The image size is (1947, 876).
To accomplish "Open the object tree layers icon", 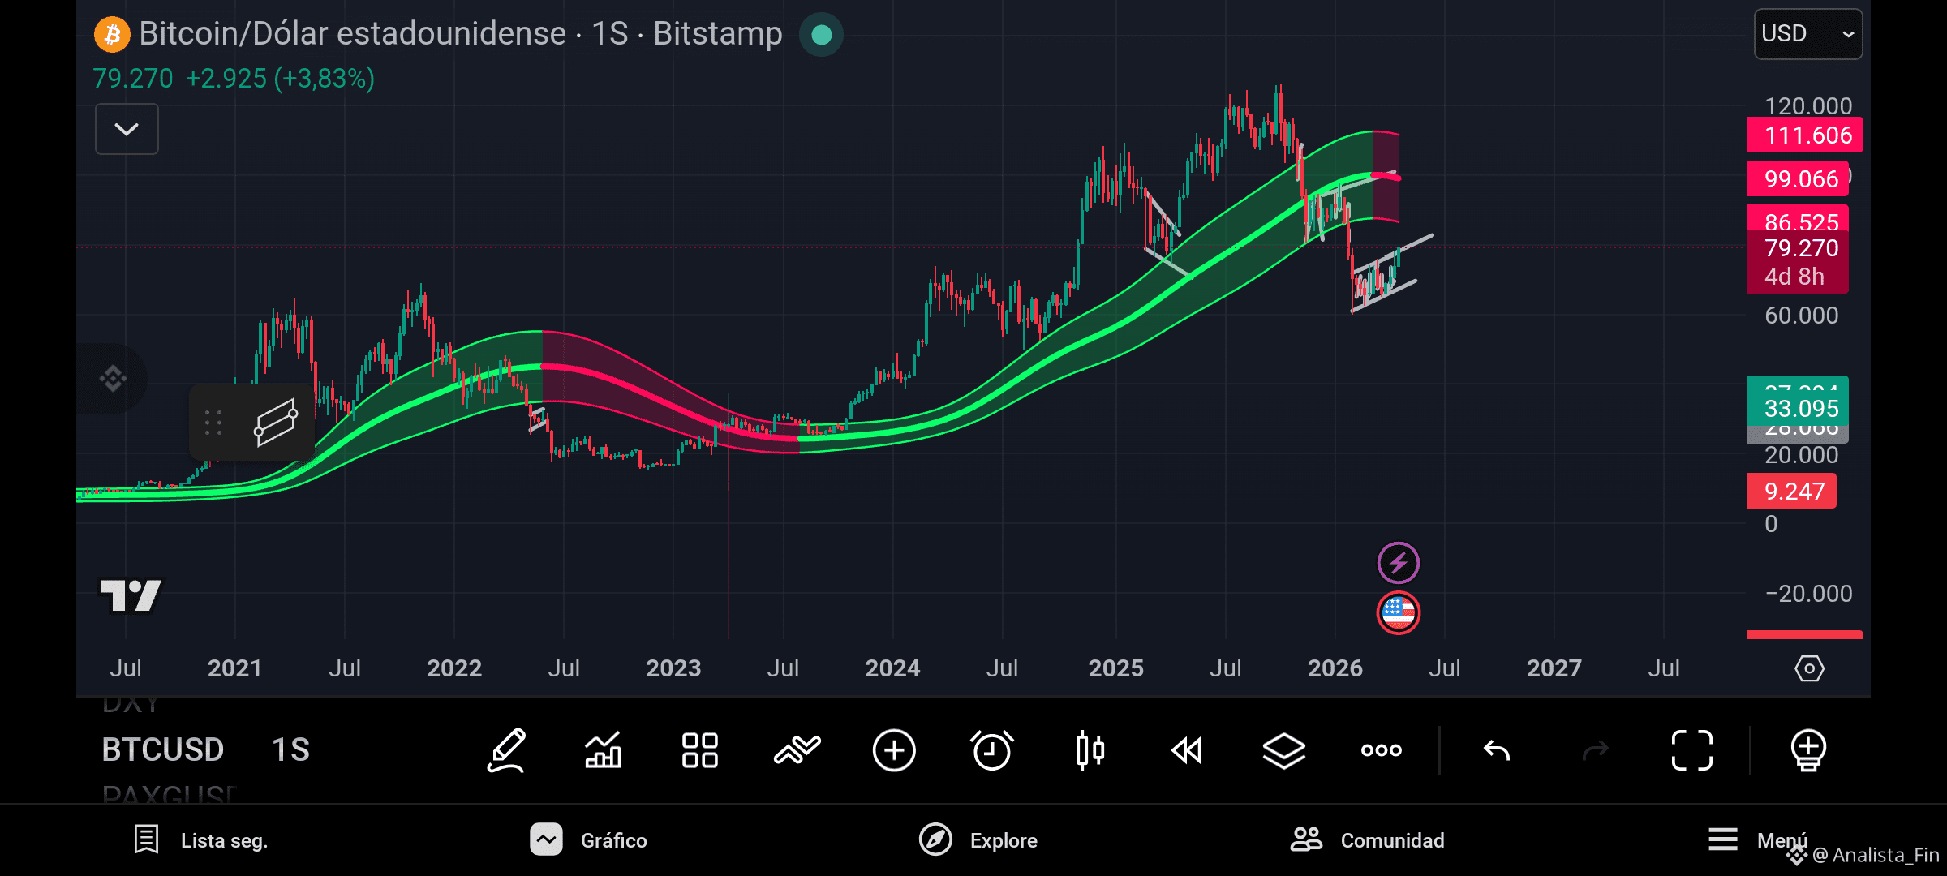I will click(1284, 750).
